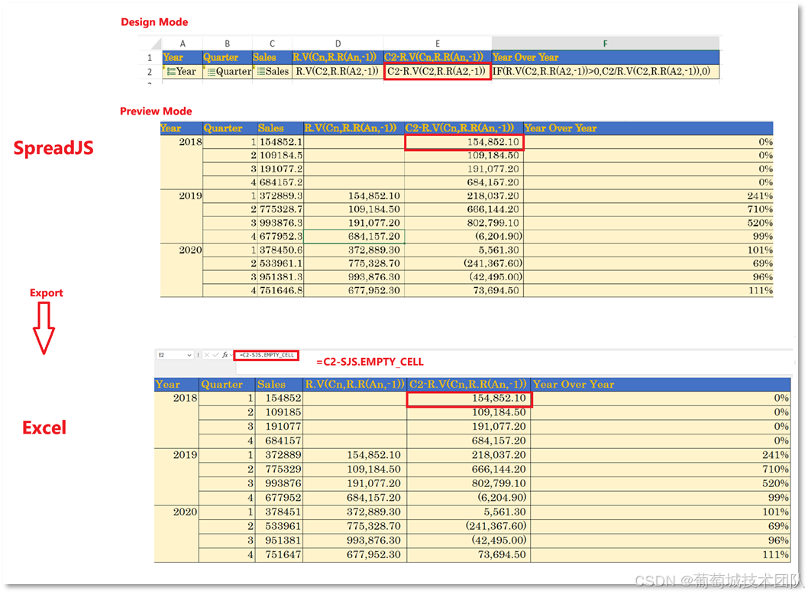Click sales value 775329 in Excel table
The height and width of the screenshot is (594, 808).
279,470
